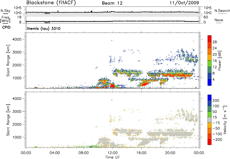Screen dimensions: 230x159
Task: Click the themis (tau) 3310 text
Action: pos(44,28)
